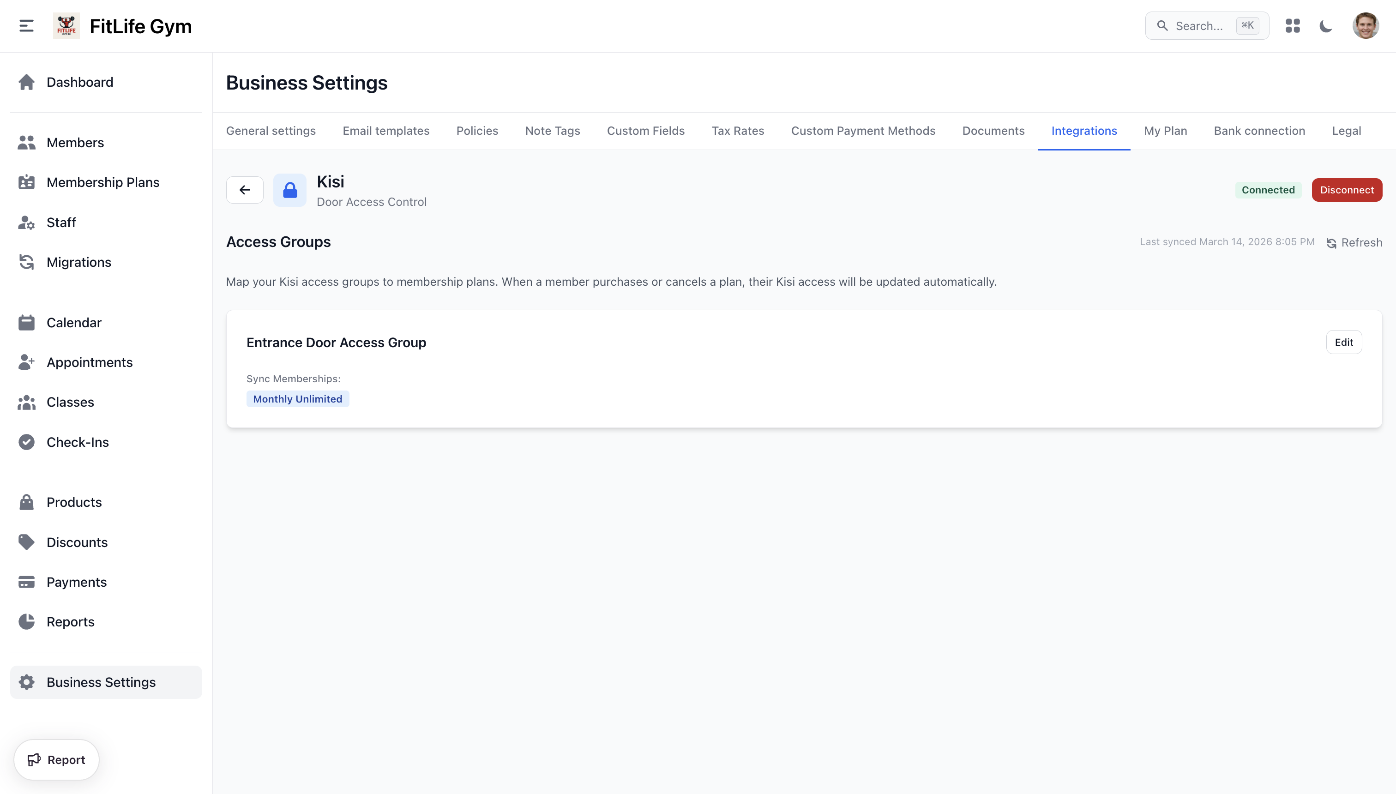
Task: Click the back arrow button
Action: tap(244, 190)
